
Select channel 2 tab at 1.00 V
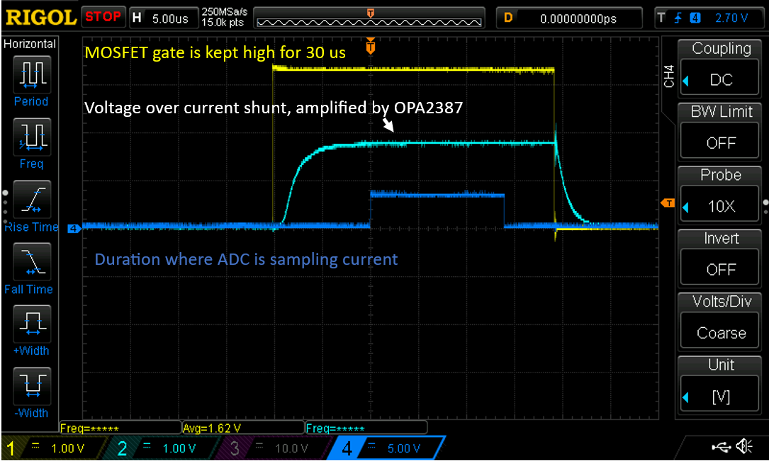164,448
